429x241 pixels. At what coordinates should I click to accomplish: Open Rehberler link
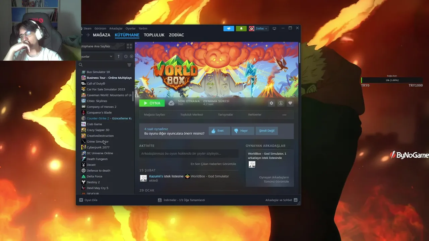pyautogui.click(x=255, y=114)
